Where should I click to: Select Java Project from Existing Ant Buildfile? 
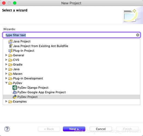[41, 46]
